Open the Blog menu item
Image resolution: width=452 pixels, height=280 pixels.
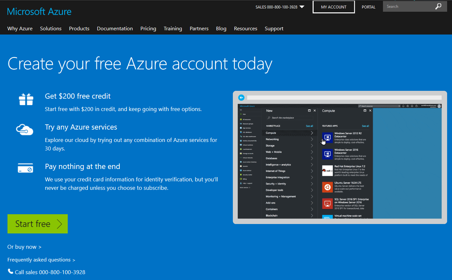coord(221,29)
